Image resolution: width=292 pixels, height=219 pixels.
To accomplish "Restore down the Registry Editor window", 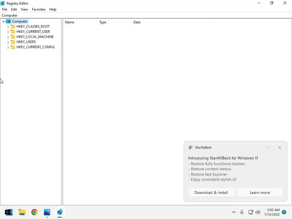I will [272, 3].
